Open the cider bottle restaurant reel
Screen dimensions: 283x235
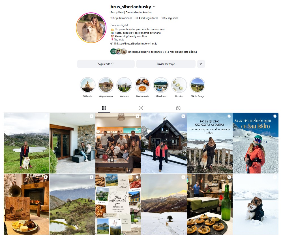point(209,204)
